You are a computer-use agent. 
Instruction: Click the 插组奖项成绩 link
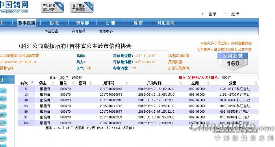[178, 56]
